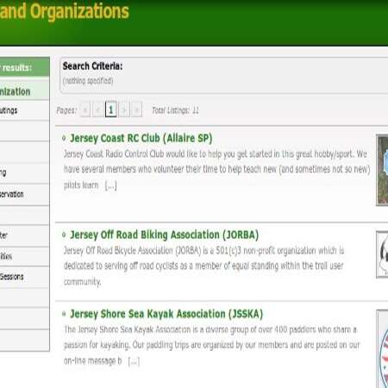The image size is (388, 388).
Task: Select sidebar filter ending in 'ities'
Action: tap(24, 256)
